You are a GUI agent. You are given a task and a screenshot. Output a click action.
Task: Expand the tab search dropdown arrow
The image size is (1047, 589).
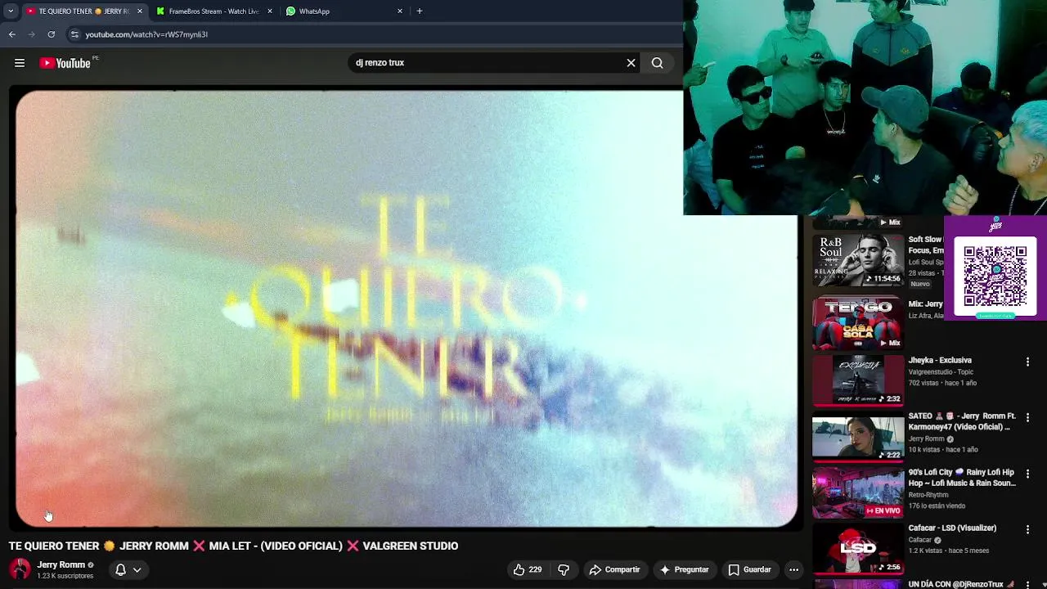11,11
